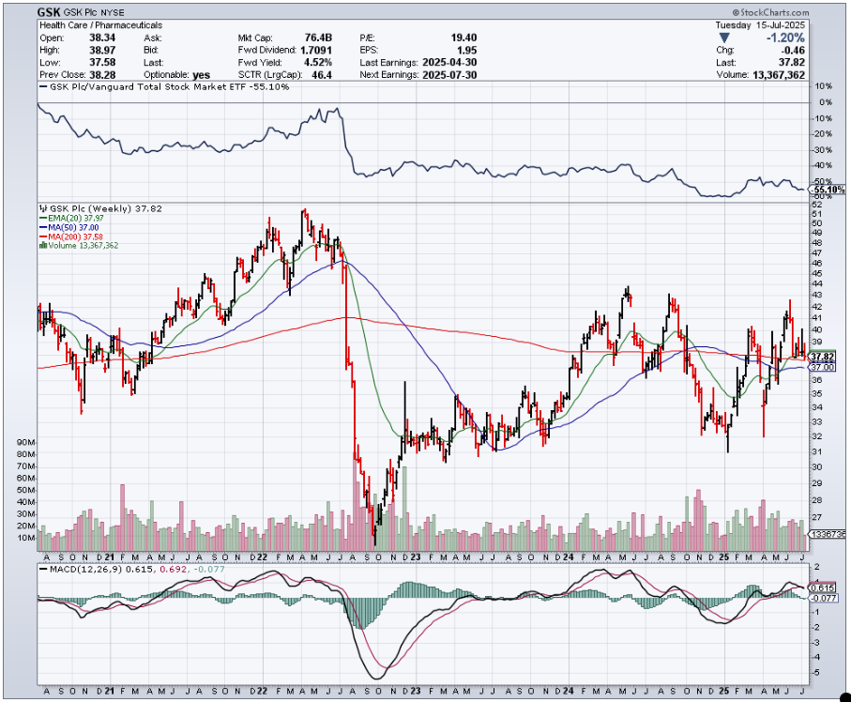
Task: Click the volume bars icon in price legend
Action: point(43,245)
